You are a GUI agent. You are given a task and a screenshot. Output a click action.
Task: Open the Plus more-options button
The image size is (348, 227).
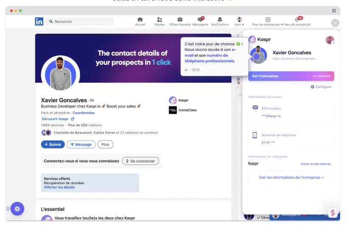pyautogui.click(x=105, y=144)
